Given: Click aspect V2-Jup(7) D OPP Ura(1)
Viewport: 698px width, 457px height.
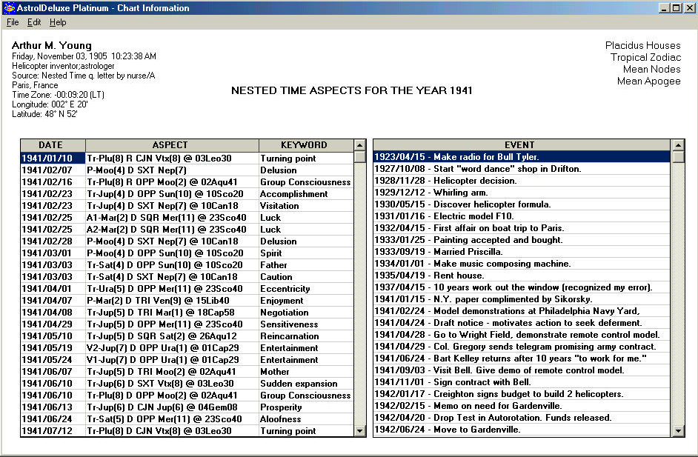Looking at the screenshot, I should tap(172, 348).
